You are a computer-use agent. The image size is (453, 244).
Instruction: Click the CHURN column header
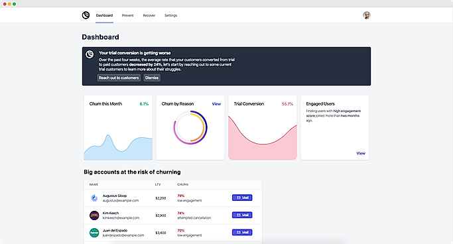click(183, 184)
